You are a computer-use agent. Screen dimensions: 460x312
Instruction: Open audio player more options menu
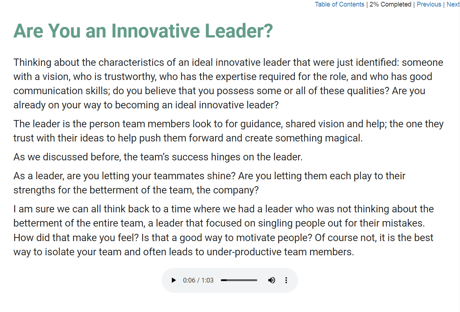[x=286, y=280]
